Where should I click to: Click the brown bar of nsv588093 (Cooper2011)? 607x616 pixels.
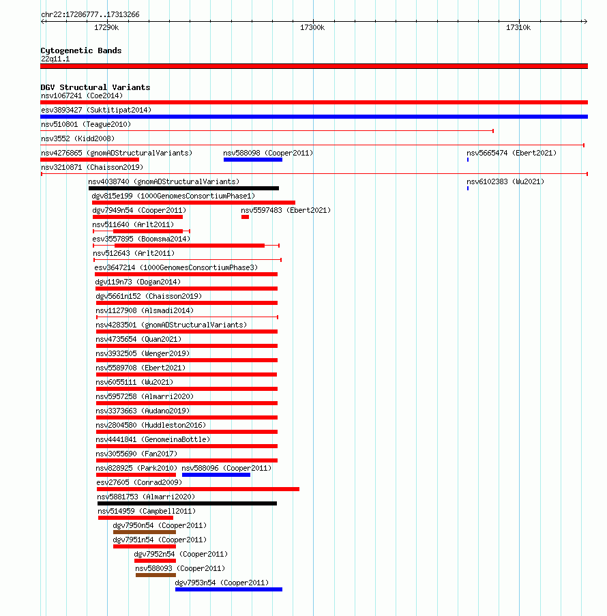tap(156, 575)
